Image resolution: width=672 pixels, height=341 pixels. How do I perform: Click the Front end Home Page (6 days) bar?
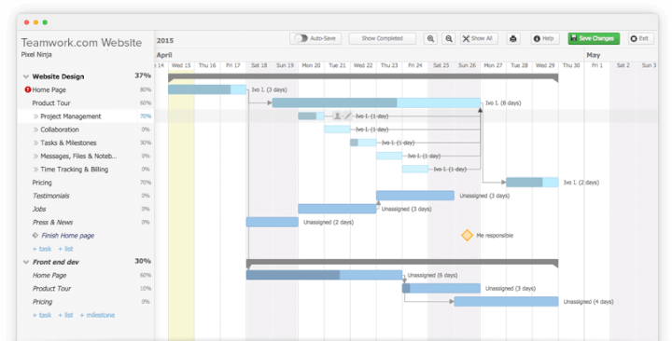click(x=324, y=275)
